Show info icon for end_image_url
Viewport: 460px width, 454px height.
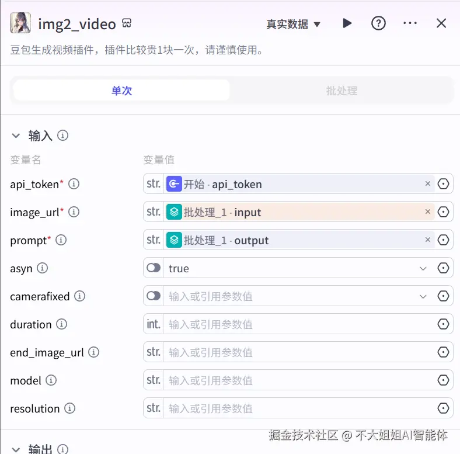coord(93,352)
